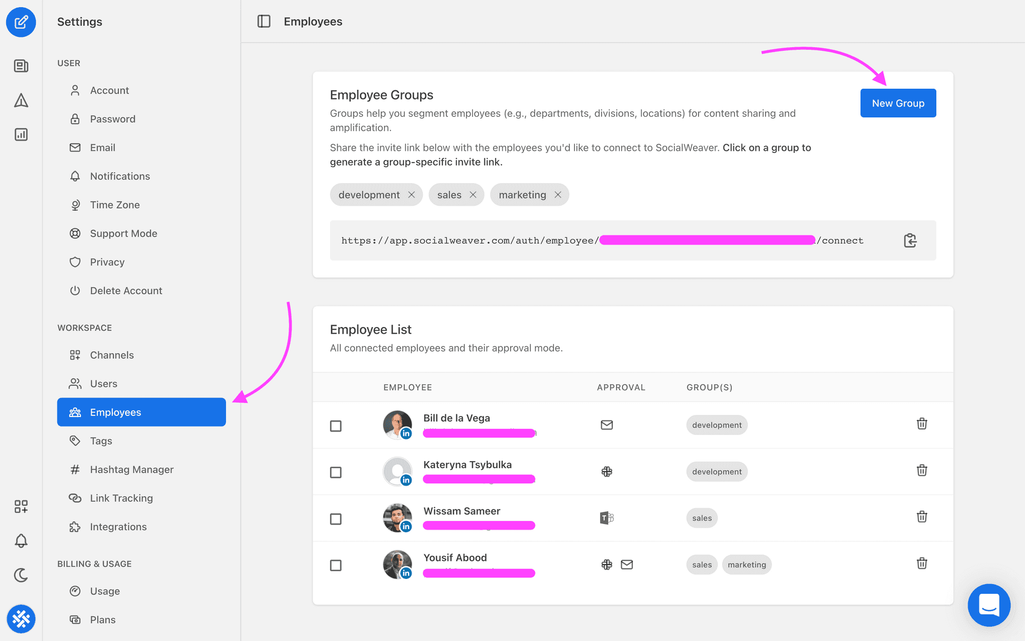Open the notifications bell in left rail

tap(21, 540)
